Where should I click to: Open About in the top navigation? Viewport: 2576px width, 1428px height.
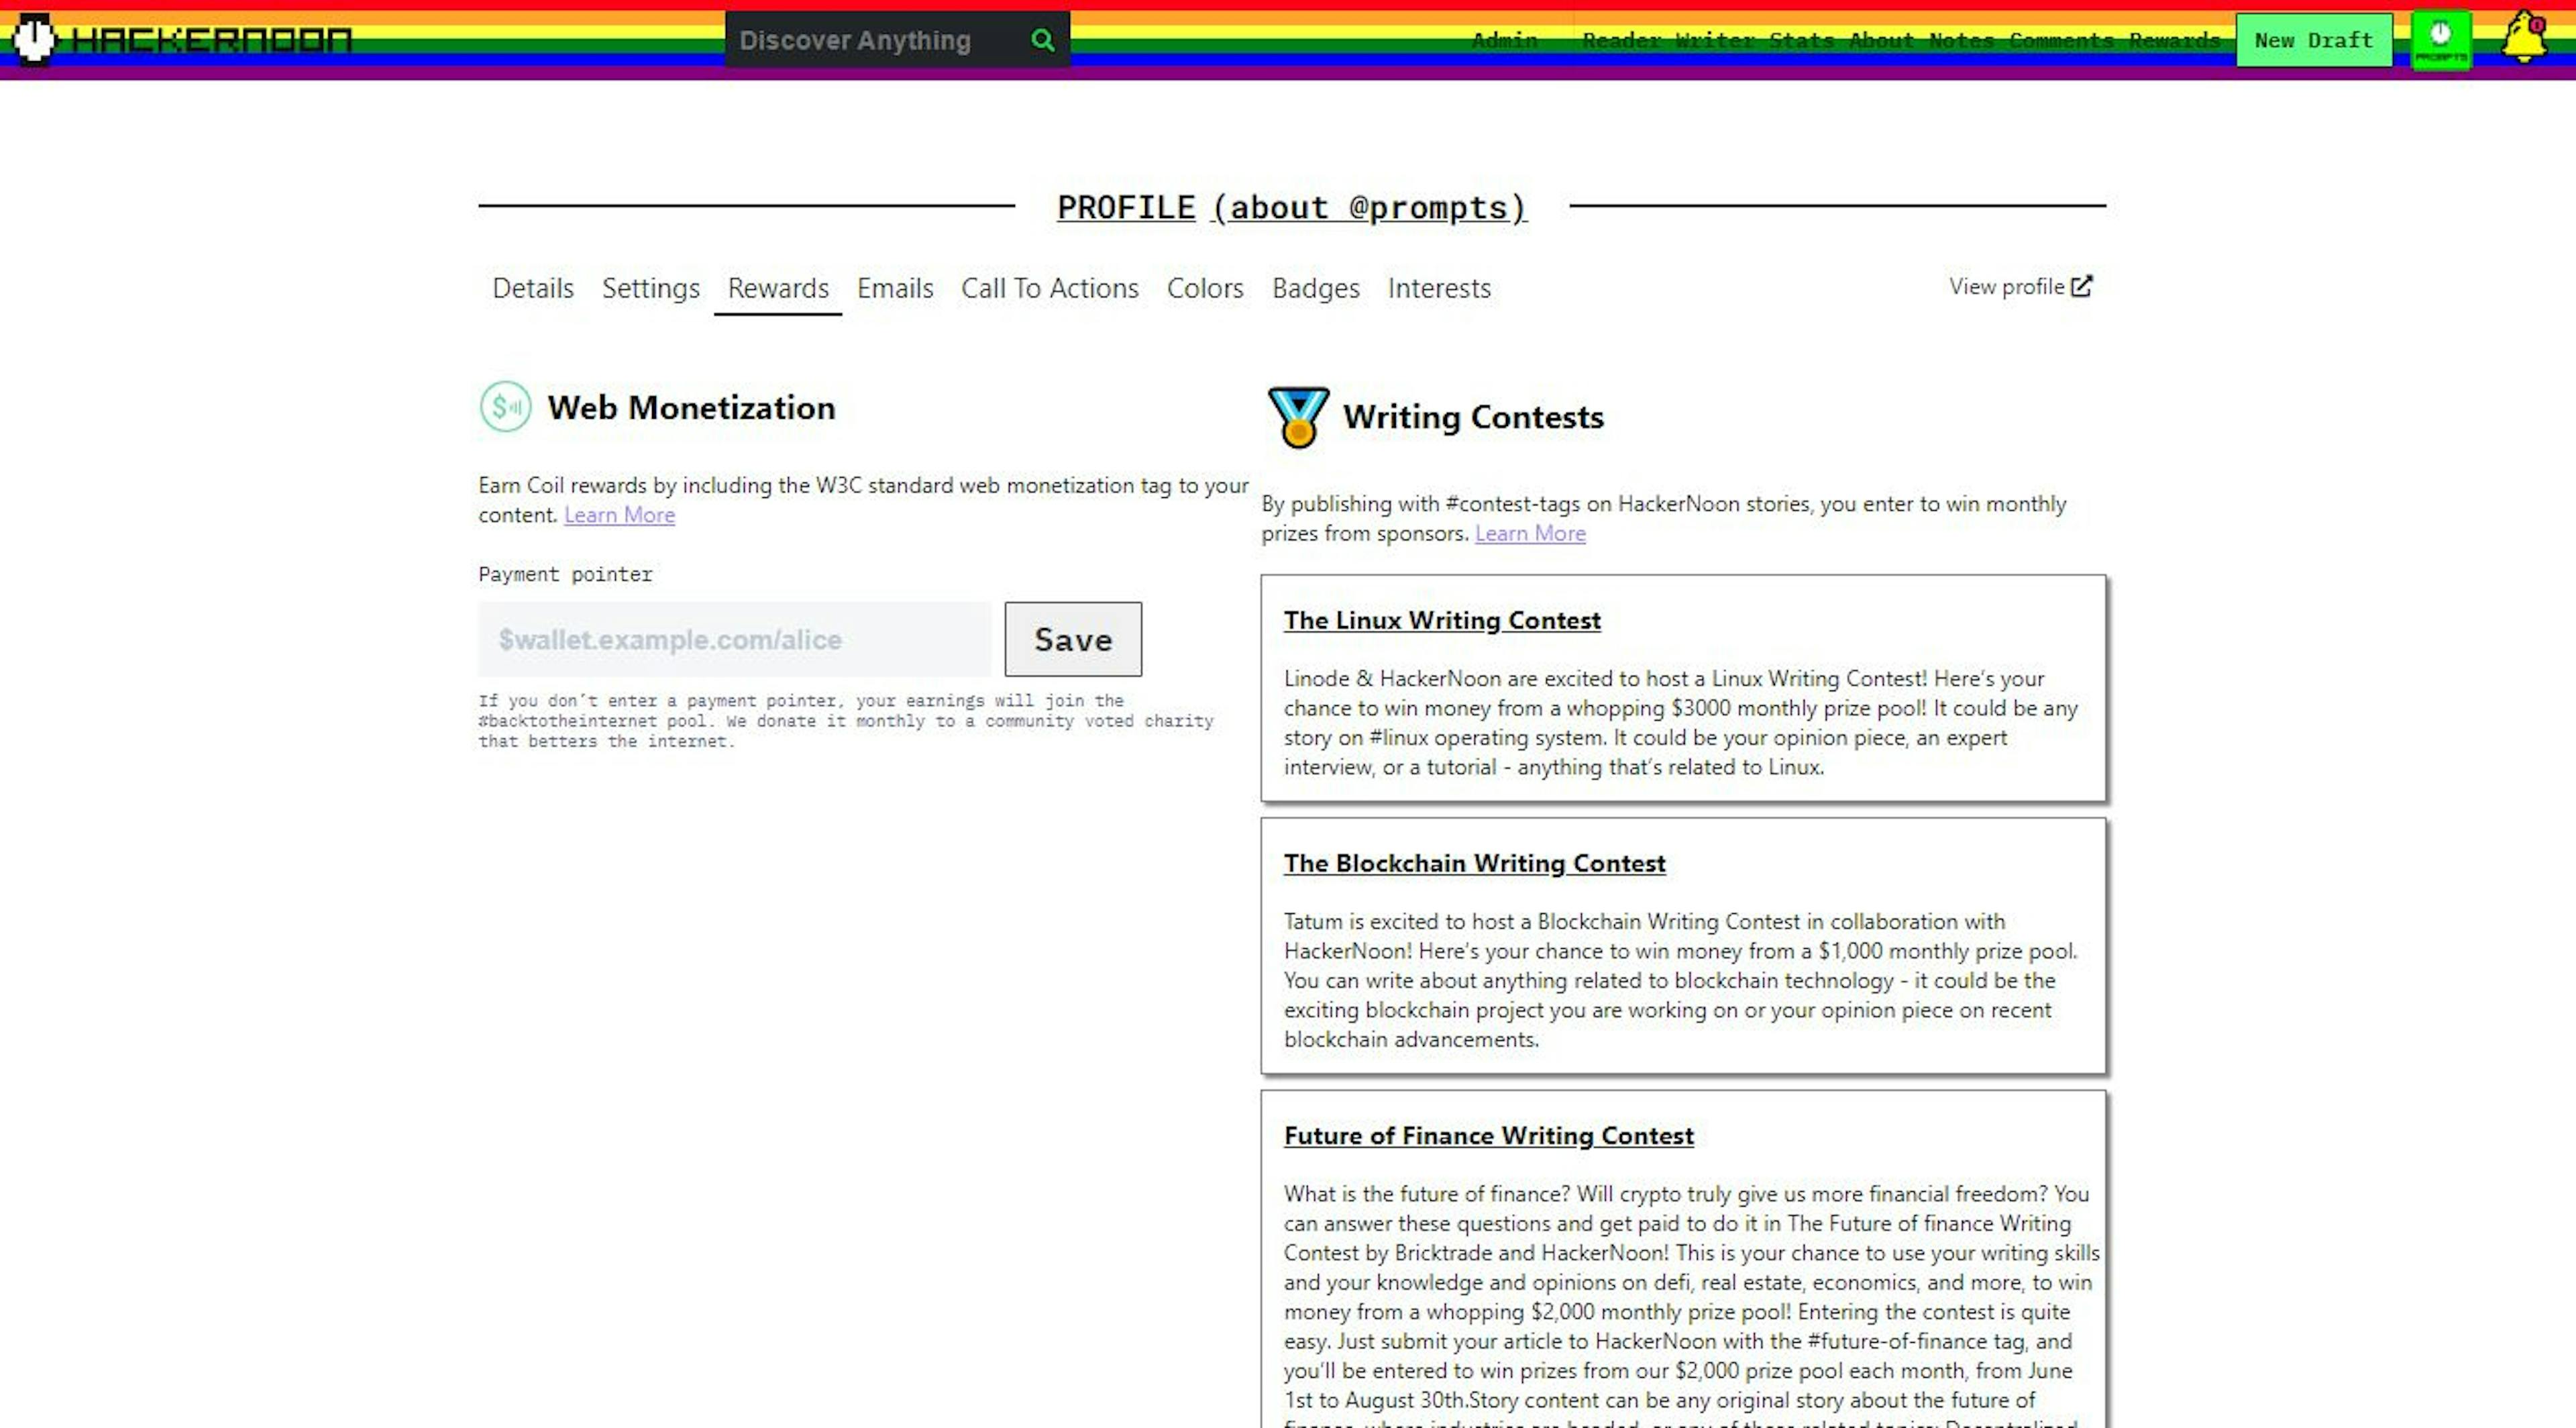[1881, 40]
